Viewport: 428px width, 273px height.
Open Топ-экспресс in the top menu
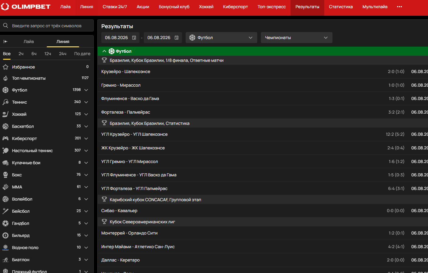(272, 7)
